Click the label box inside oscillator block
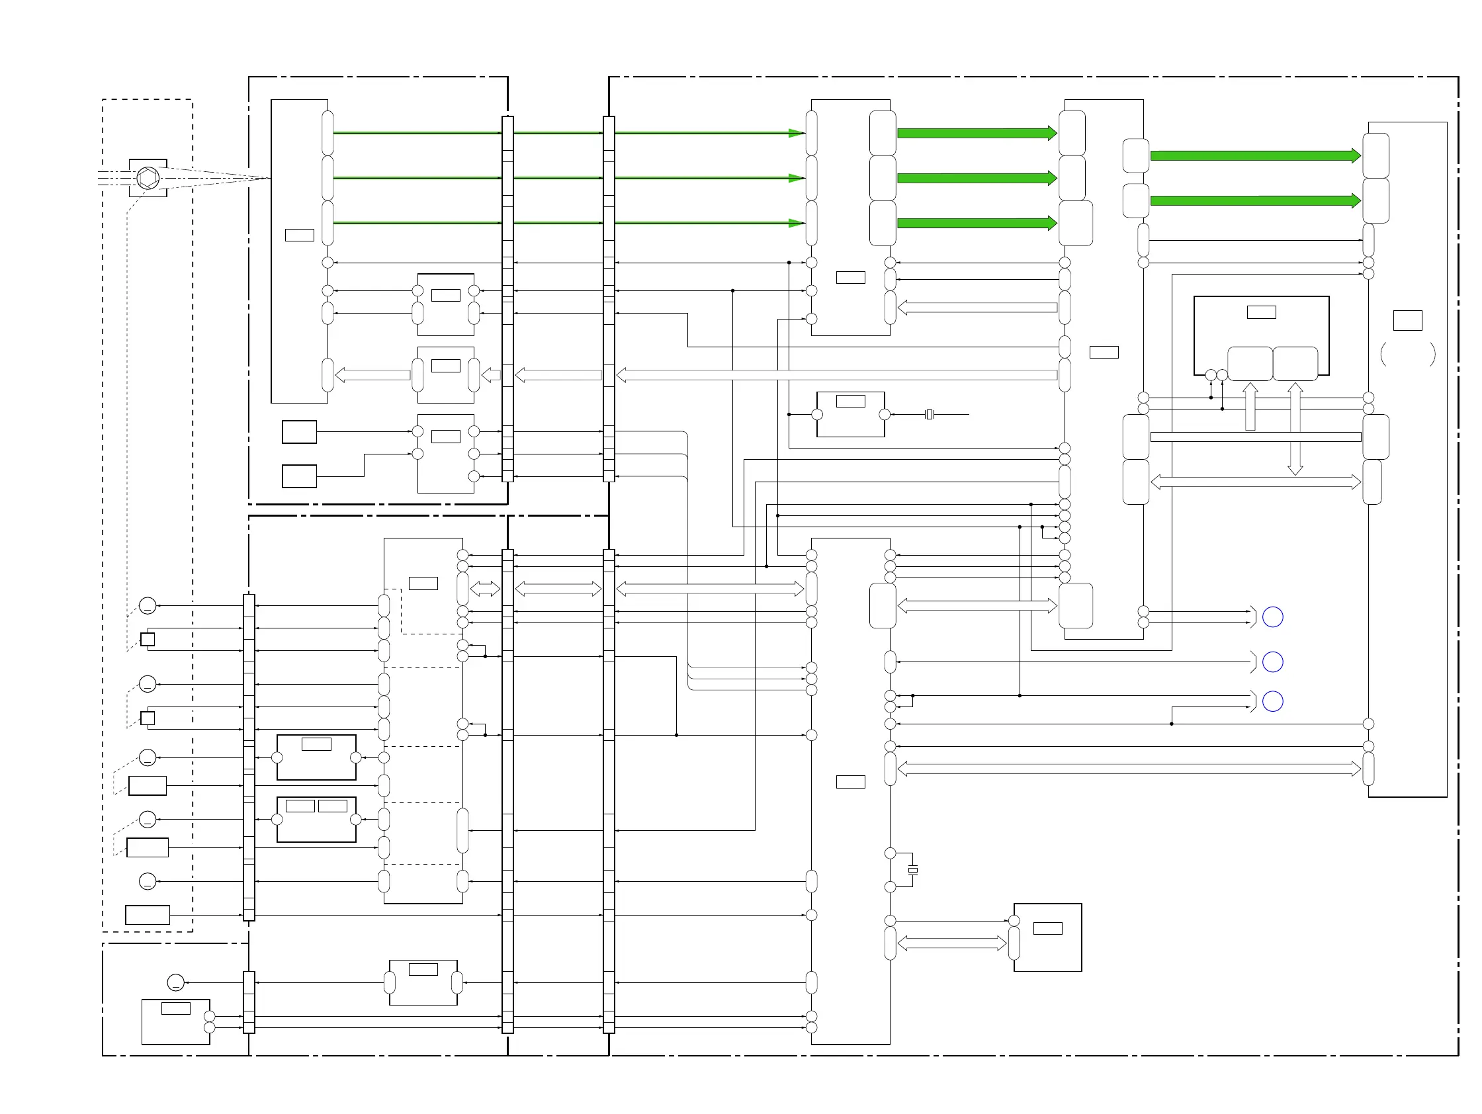 coord(850,402)
